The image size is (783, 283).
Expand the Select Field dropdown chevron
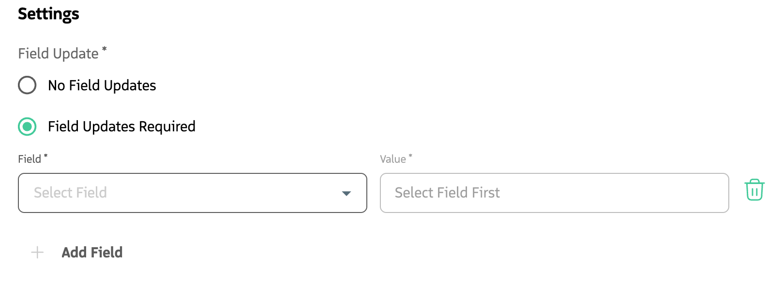click(346, 193)
